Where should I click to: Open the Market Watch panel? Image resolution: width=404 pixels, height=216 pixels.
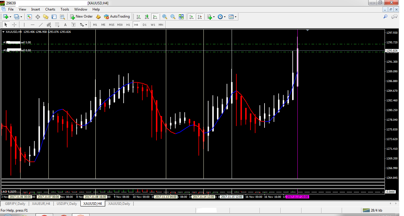[x=29, y=17]
